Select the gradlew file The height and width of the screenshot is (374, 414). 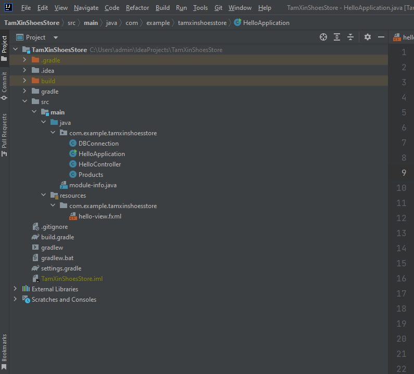(x=52, y=248)
